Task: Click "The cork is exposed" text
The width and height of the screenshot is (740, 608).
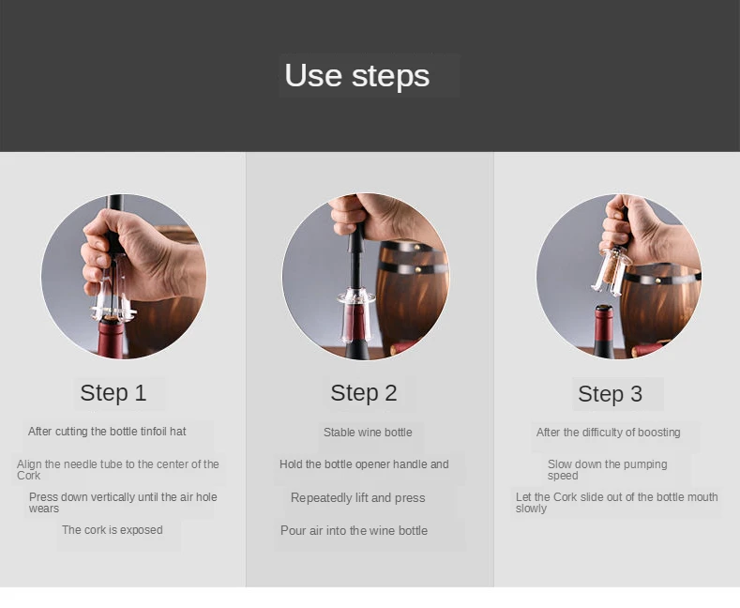Action: 113,530
